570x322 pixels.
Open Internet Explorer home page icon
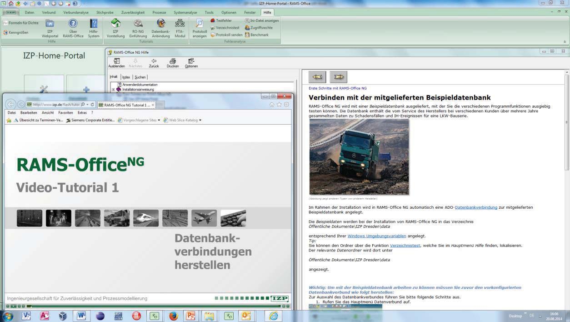click(x=272, y=105)
